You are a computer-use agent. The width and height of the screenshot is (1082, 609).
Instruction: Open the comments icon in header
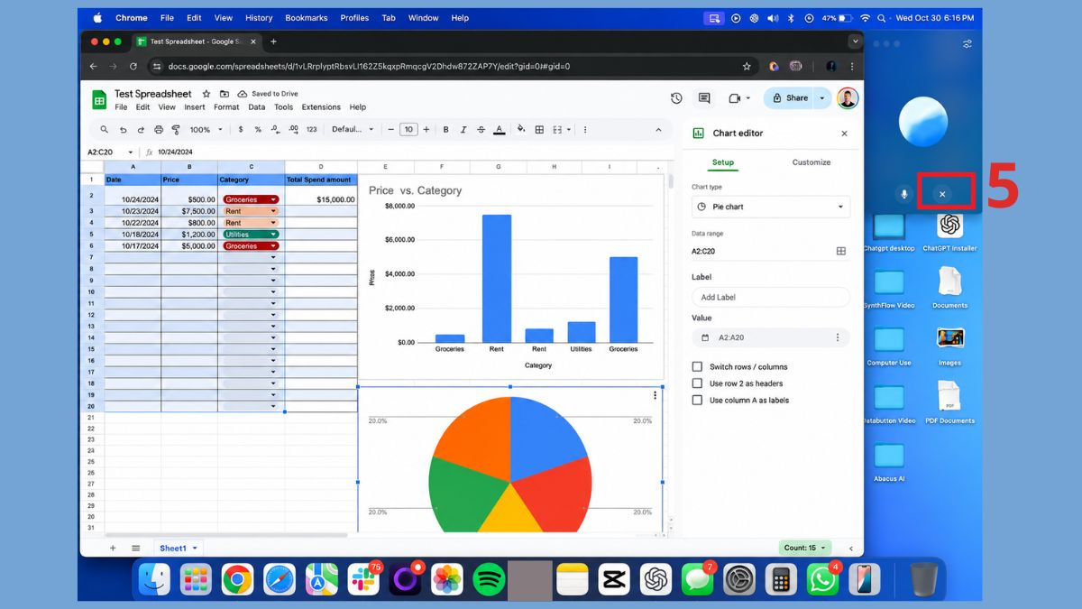[704, 98]
